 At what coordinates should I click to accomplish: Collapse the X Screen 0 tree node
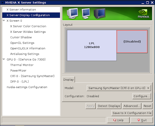click(x=4, y=20)
